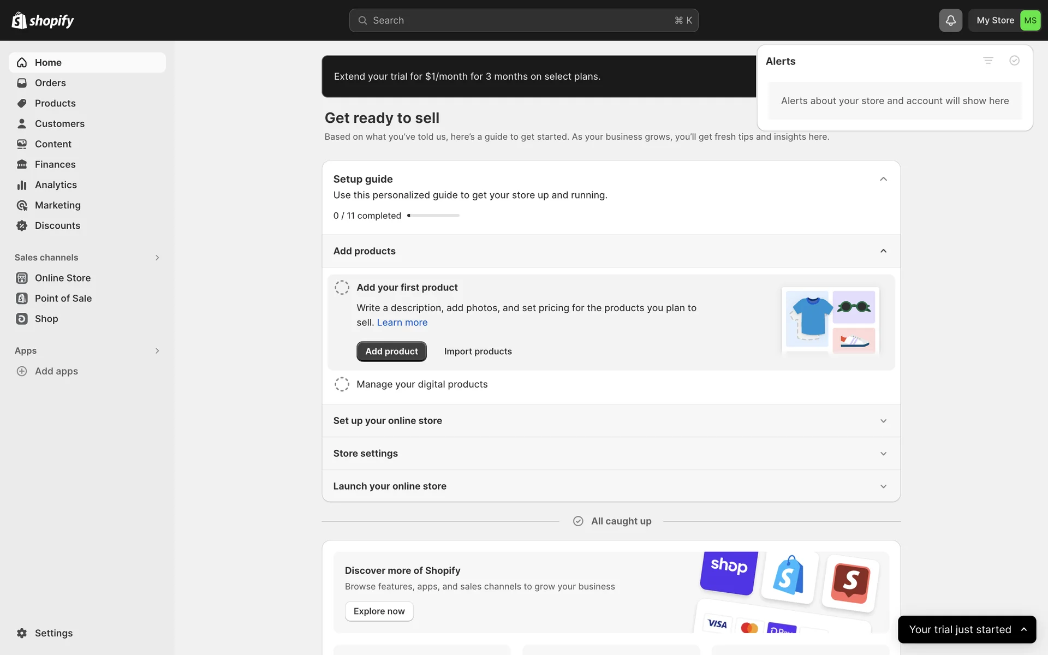Open the Products menu item
Screen dimensions: 1048x655
click(55, 104)
